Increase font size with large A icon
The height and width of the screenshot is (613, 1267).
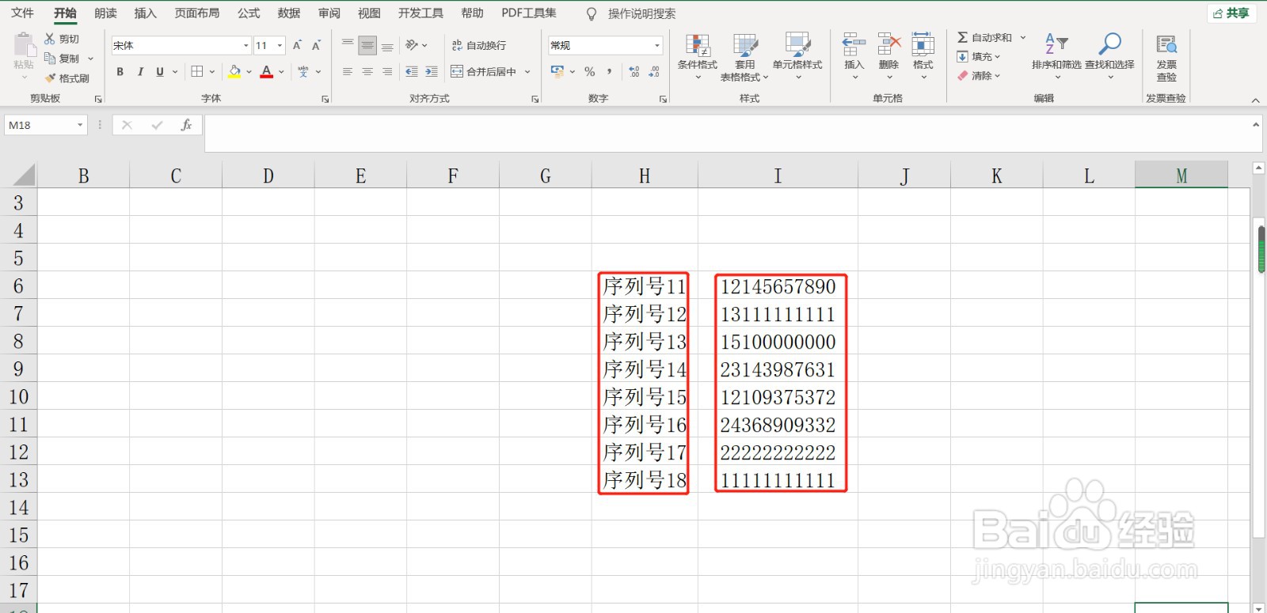click(x=297, y=46)
